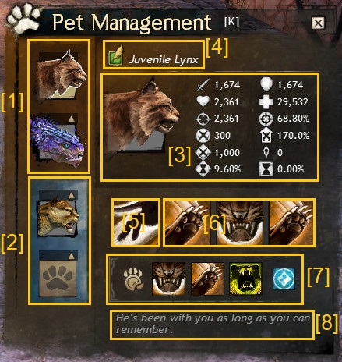
Task: Close the Pet Management window
Action: tap(318, 23)
